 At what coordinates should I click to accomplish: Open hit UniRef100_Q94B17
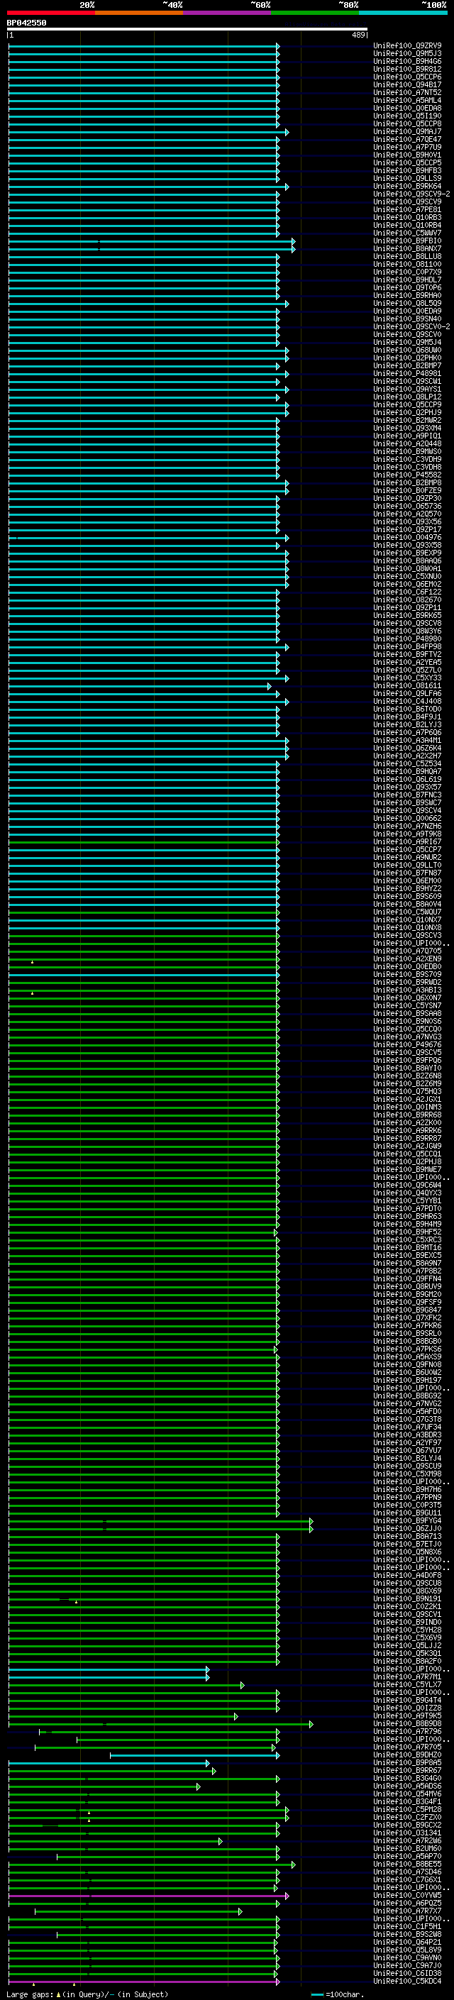(407, 84)
